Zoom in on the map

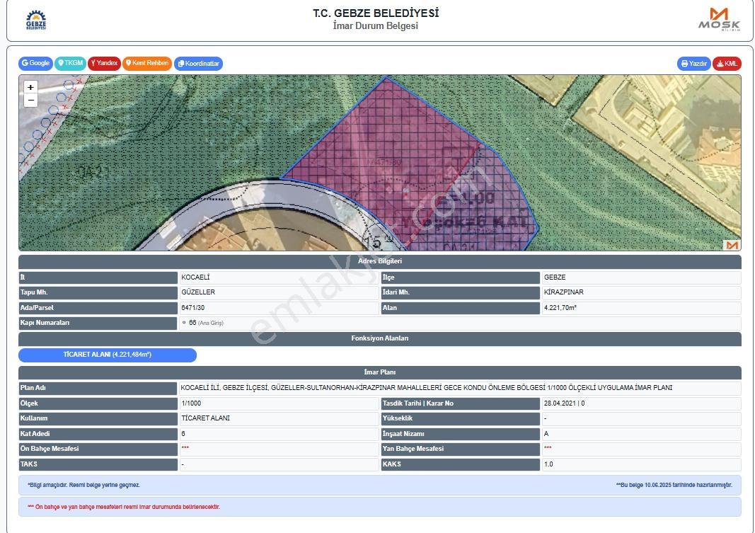pyautogui.click(x=30, y=87)
